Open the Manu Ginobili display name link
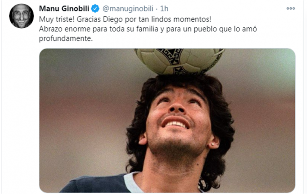The image size is (307, 194). click(x=64, y=8)
